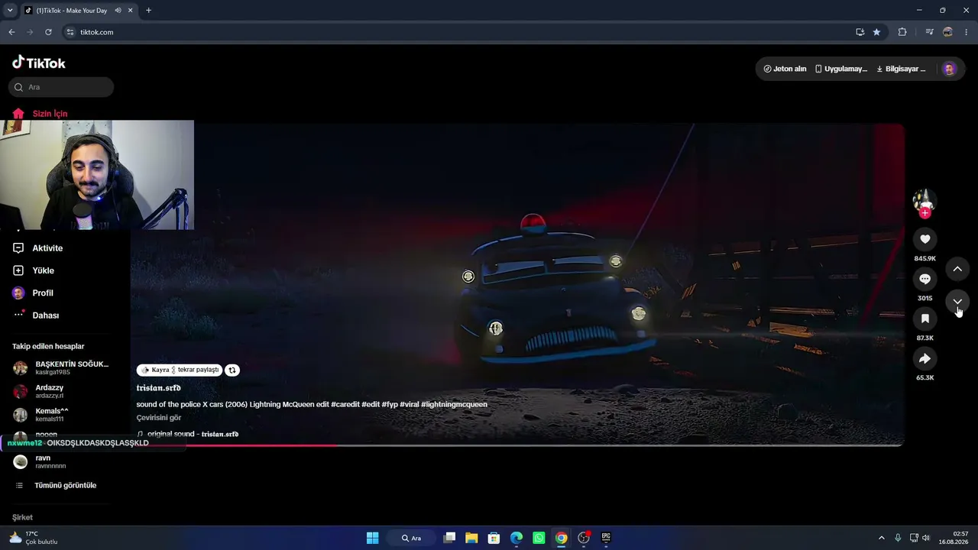Like the video with the heart icon

pyautogui.click(x=925, y=239)
